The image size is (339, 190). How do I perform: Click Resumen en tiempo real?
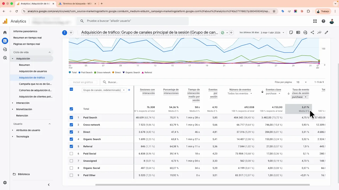tap(27, 37)
